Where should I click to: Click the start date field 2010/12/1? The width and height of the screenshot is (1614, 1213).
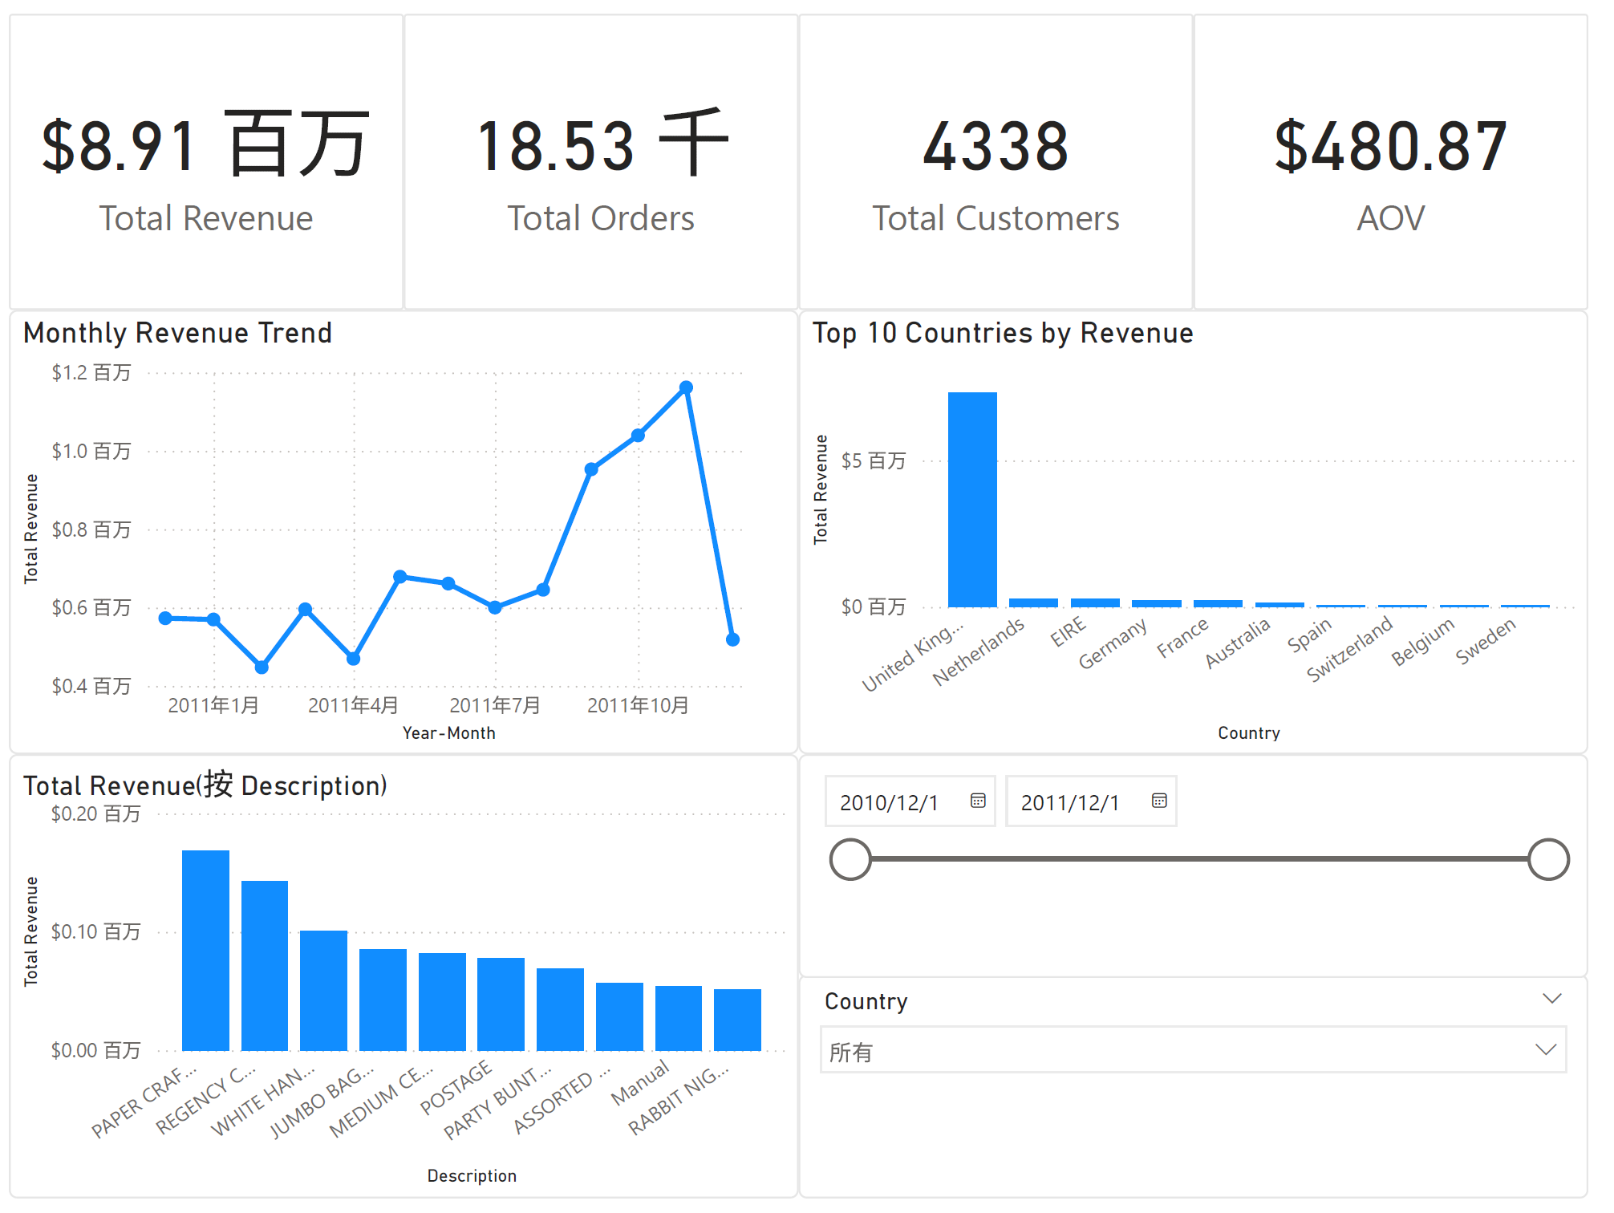(910, 801)
